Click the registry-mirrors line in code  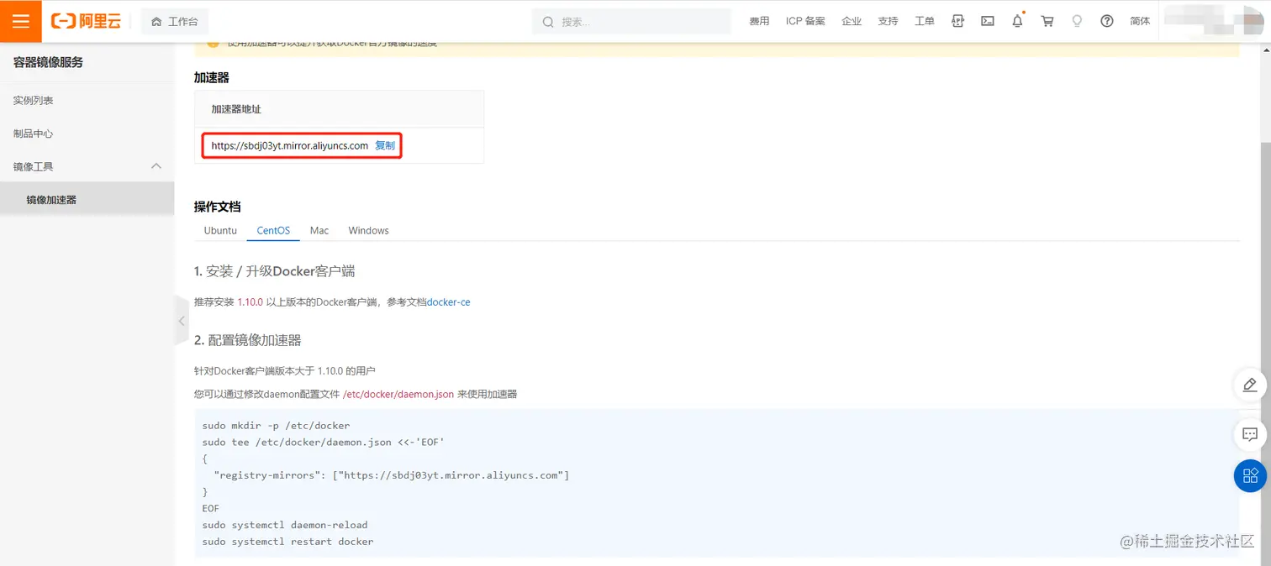(x=392, y=475)
